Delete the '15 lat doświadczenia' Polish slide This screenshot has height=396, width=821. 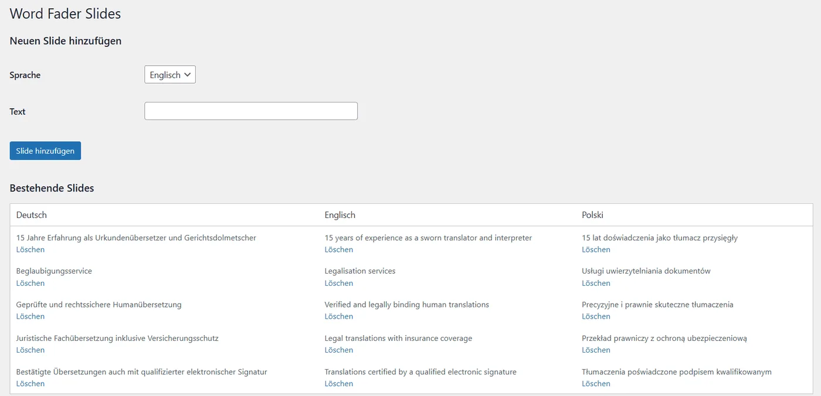tap(596, 250)
